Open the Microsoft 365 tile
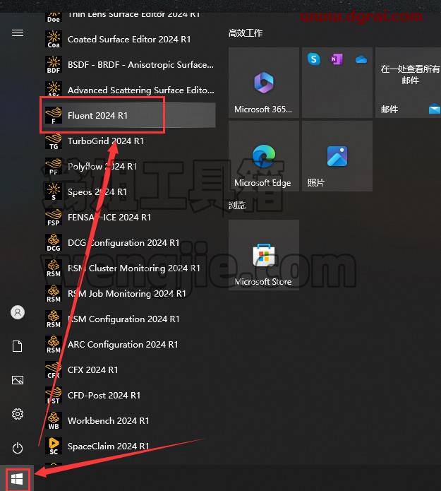 [264, 83]
